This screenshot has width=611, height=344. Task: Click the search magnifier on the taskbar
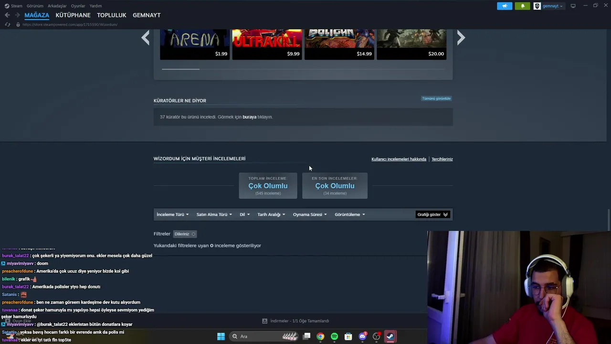235,336
